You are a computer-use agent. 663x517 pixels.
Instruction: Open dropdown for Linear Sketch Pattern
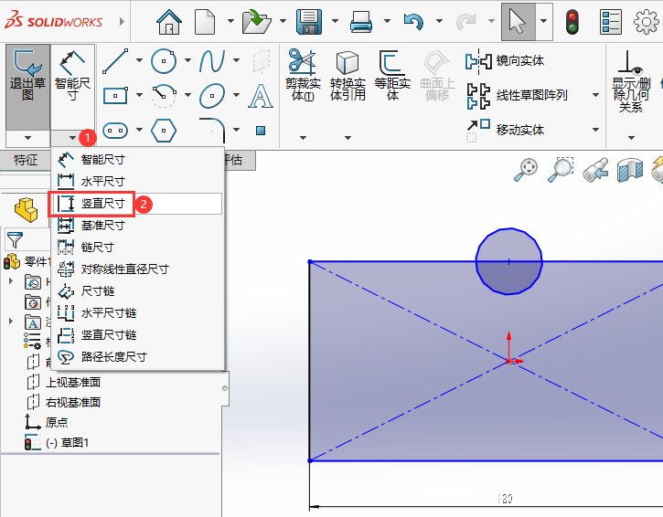click(x=595, y=95)
